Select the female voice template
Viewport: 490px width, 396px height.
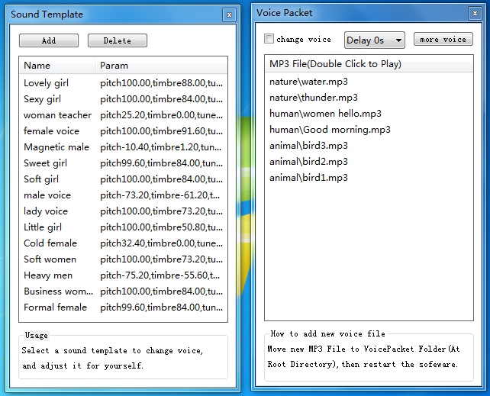[x=123, y=131]
